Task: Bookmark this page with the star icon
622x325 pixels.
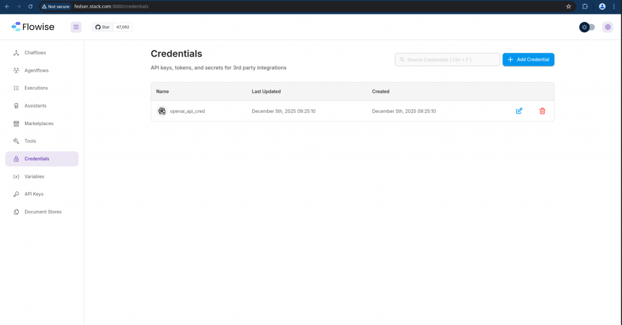Action: (x=569, y=6)
